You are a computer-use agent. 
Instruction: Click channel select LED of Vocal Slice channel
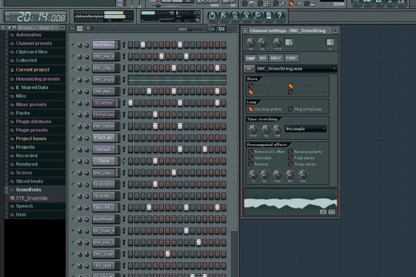(x=124, y=45)
